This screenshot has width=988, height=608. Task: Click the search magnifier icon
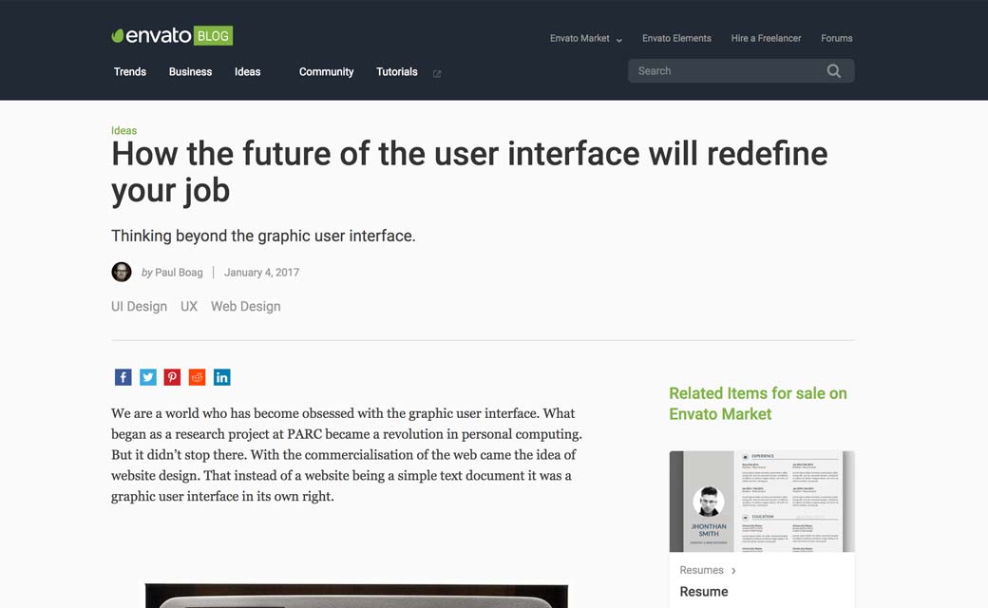point(833,71)
